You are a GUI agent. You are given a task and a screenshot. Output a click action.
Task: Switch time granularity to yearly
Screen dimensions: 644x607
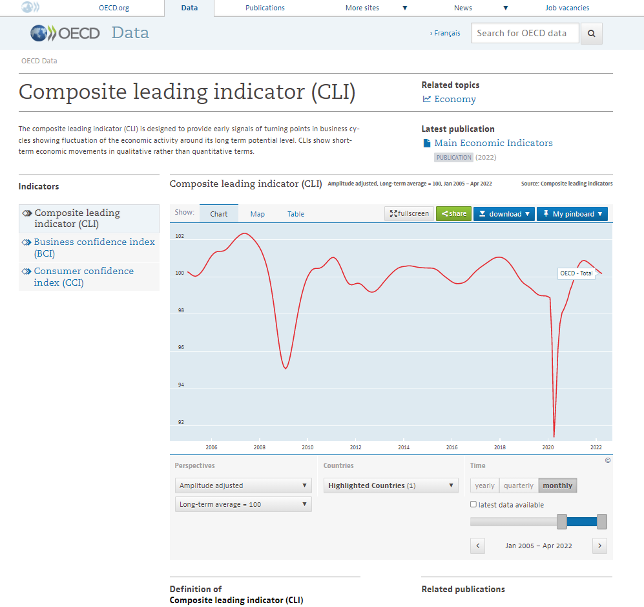coord(484,485)
